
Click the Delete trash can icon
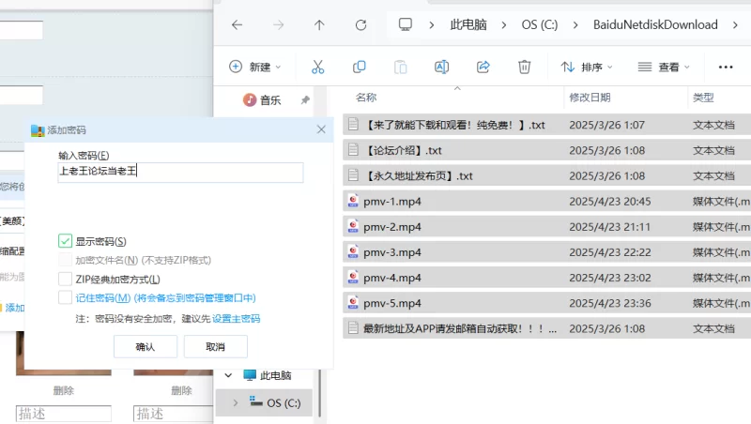(x=525, y=67)
